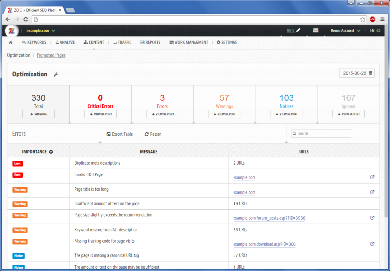Click the SHOWING button under Total

pos(39,114)
